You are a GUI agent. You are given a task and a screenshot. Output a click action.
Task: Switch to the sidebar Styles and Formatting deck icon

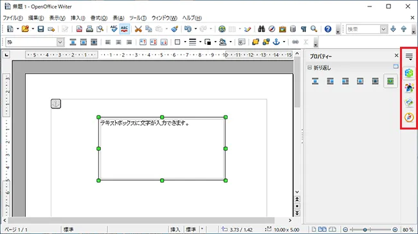tap(409, 87)
